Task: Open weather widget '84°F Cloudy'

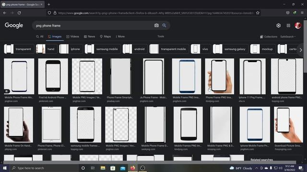Action: [241, 168]
